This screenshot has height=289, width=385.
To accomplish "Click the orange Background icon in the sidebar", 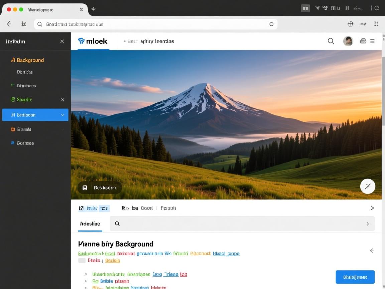I will coord(13,60).
